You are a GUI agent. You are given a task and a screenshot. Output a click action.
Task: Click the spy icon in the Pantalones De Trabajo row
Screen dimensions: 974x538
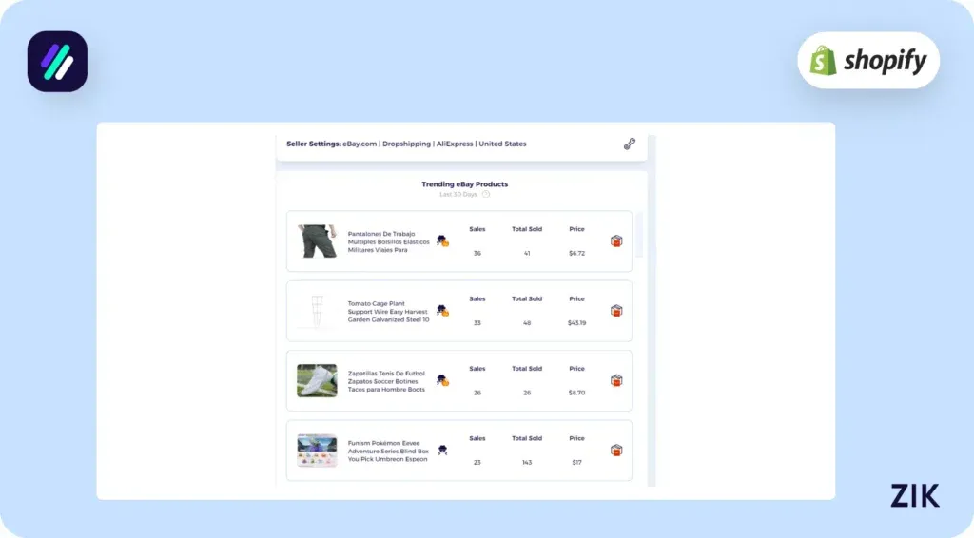tap(442, 240)
